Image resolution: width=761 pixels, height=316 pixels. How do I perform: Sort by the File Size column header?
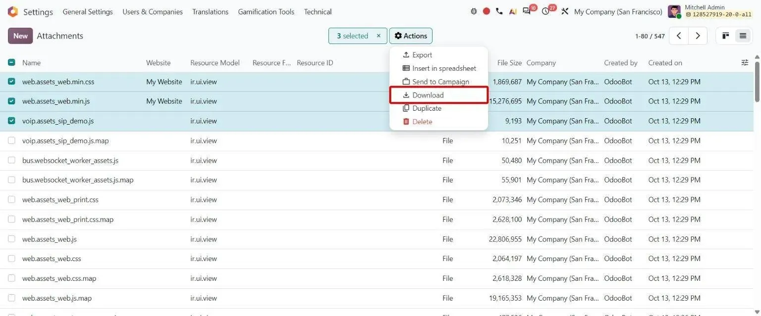point(509,63)
